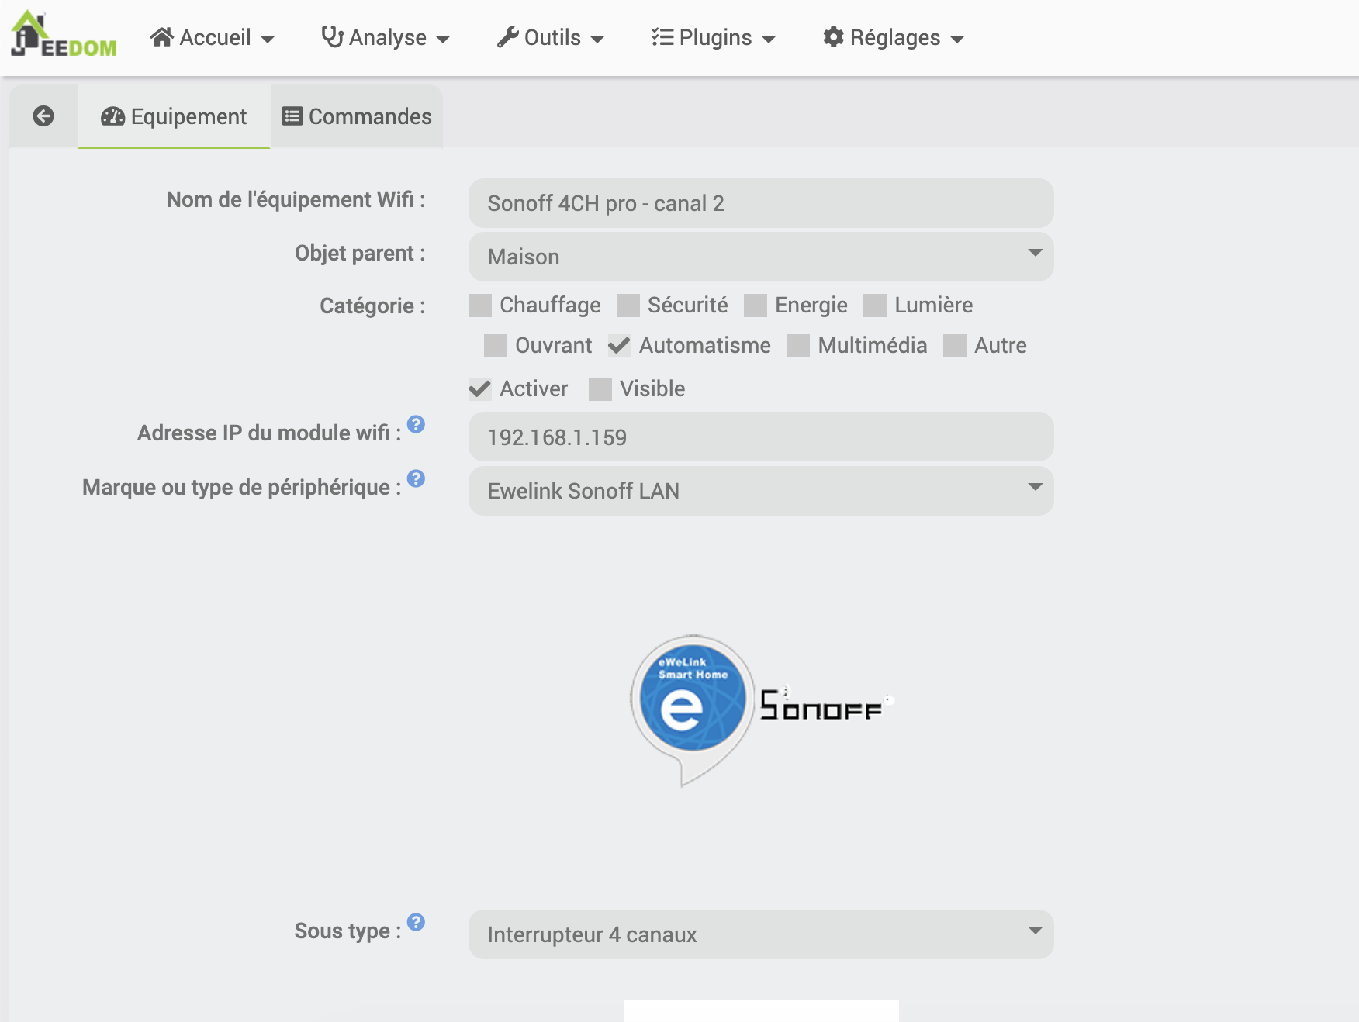Check the Lumière category checkbox
This screenshot has width=1359, height=1022.
(x=875, y=306)
